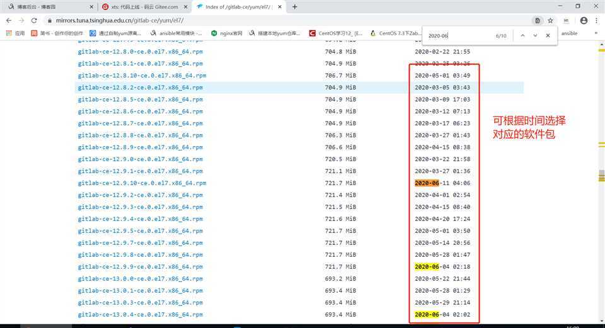Switch to the xts 代码上线 码云 Gitee.com tab
The width and height of the screenshot is (605, 328).
click(145, 7)
